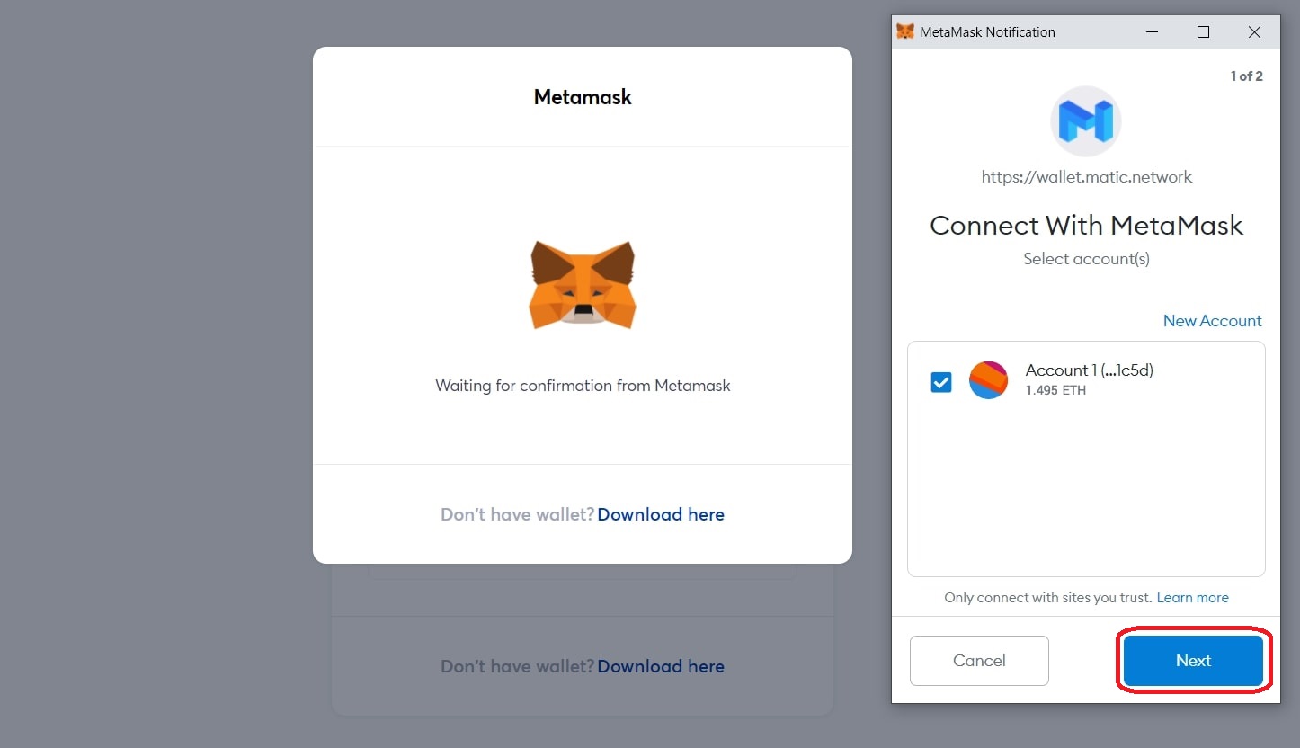Click Next to connect the account

point(1192,660)
